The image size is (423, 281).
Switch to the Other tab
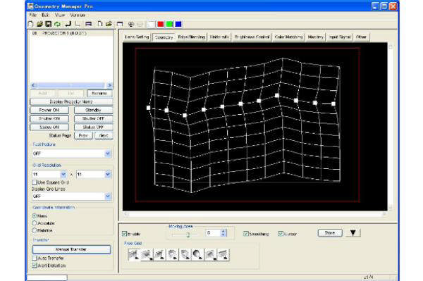(x=361, y=37)
